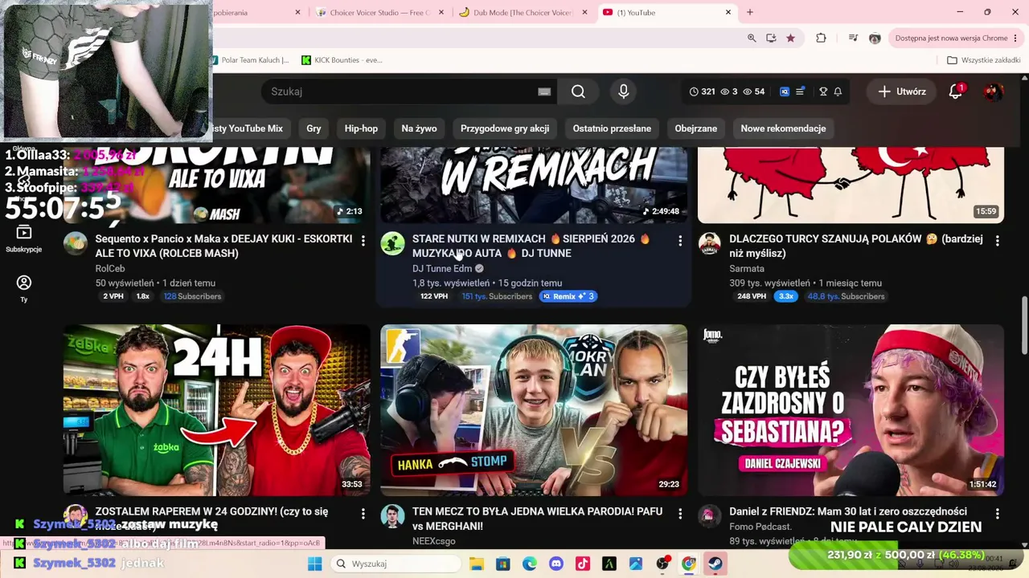Open more options for DLACZEGO TURCY SZANUJĄ POLAKÓW video
1029x578 pixels.
tap(997, 241)
